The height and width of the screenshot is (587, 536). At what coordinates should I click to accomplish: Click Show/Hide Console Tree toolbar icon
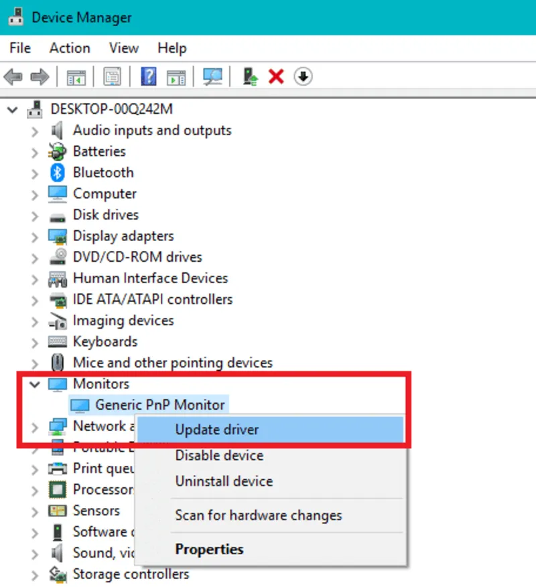pos(76,78)
